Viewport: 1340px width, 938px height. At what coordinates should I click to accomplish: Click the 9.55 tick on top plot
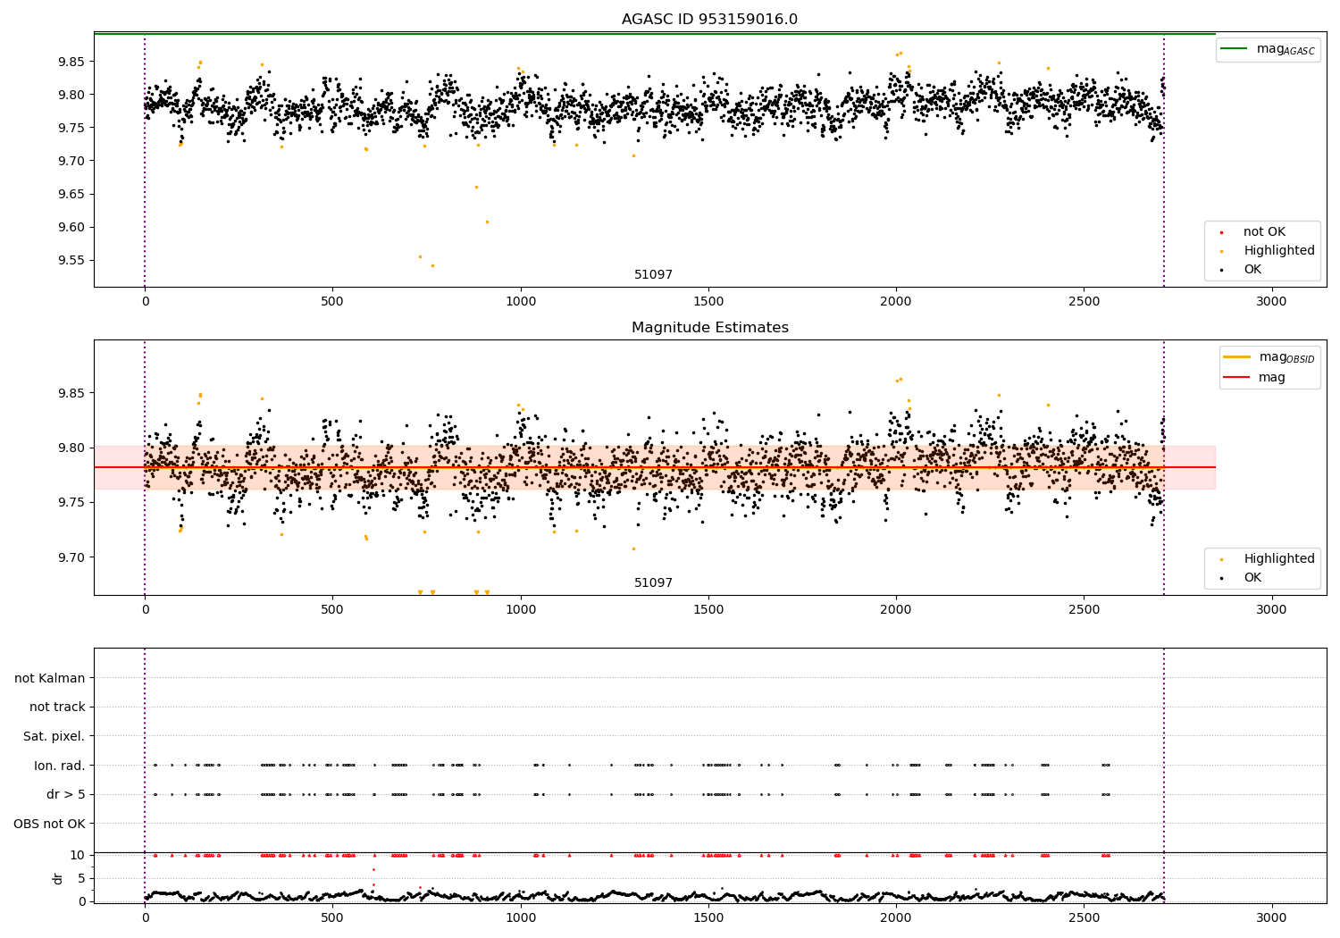click(x=71, y=260)
